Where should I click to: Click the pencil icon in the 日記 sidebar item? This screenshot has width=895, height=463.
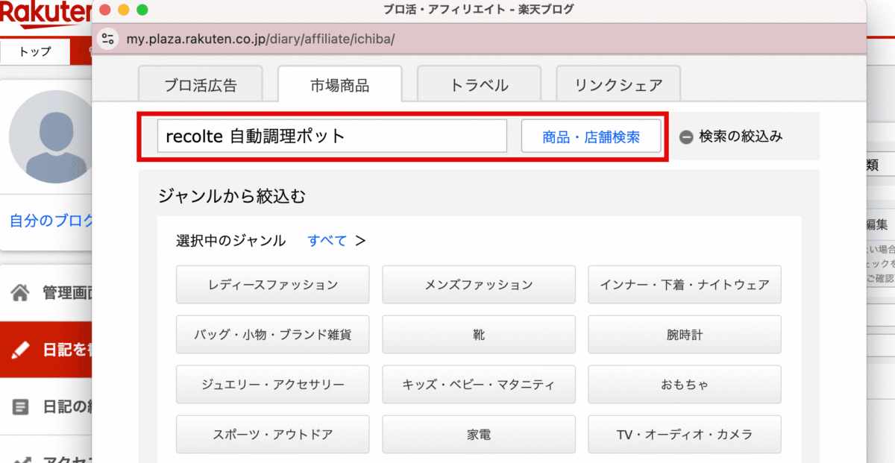[21, 350]
